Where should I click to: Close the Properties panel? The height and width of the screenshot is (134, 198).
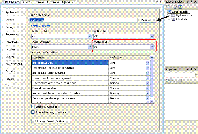pos(195,69)
